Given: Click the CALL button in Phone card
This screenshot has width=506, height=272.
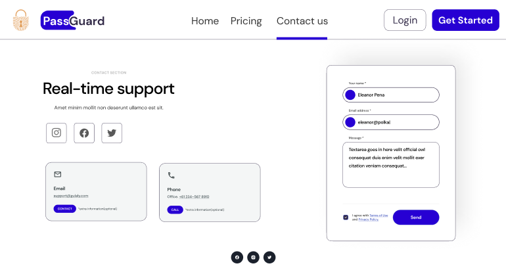Looking at the screenshot, I should click(175, 210).
